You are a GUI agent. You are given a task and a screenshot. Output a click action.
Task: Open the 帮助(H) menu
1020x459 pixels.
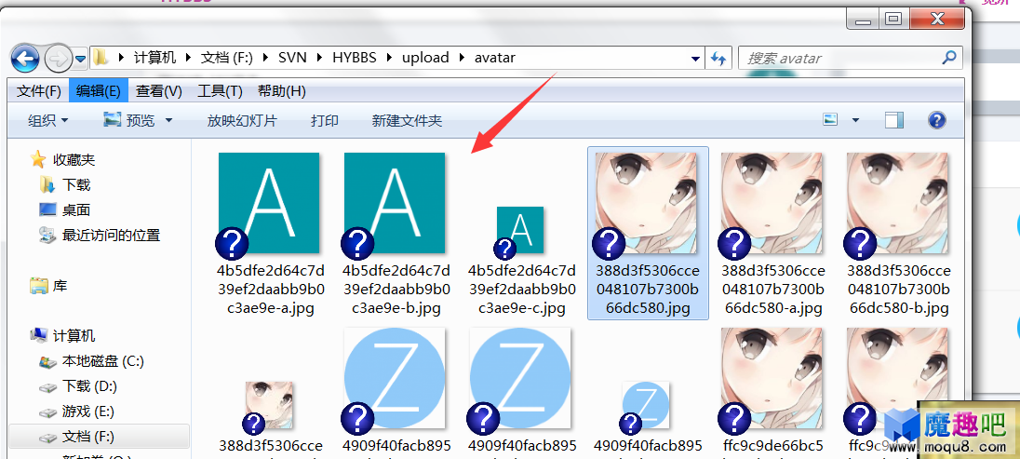(282, 91)
